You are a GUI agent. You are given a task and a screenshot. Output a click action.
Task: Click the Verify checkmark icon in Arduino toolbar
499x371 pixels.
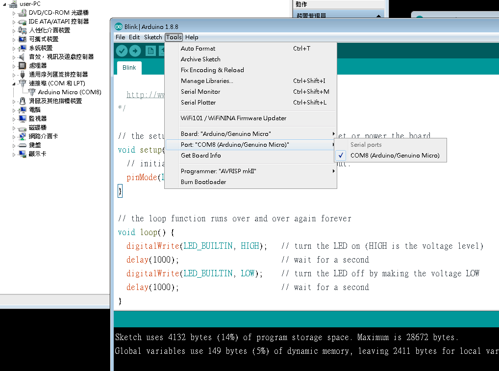[122, 51]
